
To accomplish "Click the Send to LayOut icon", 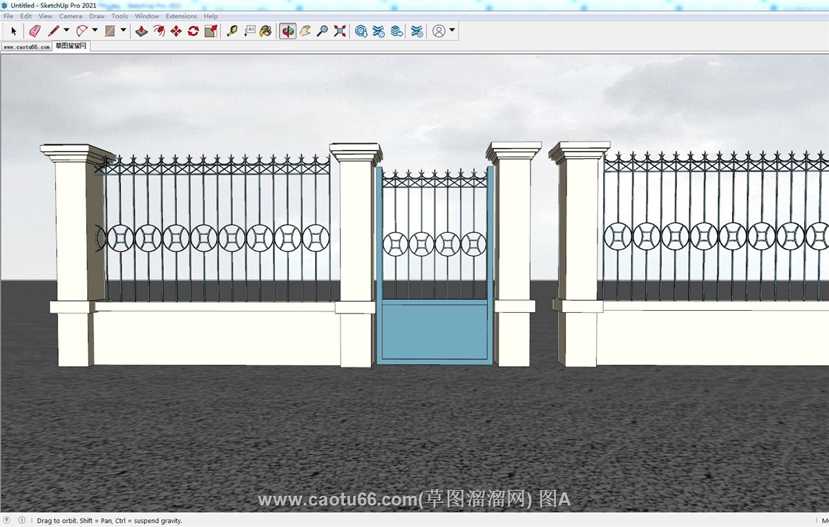I will 396,31.
